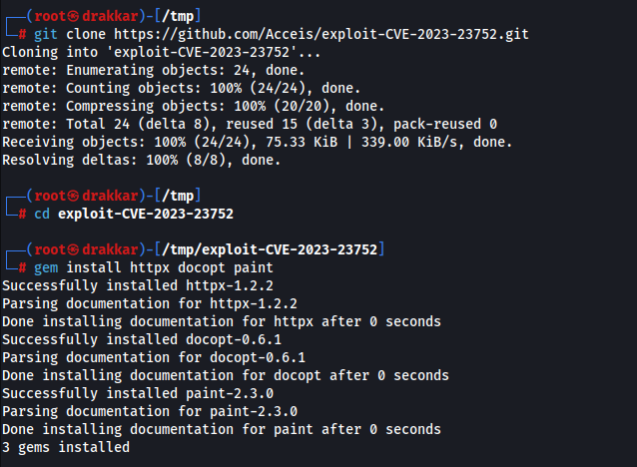The width and height of the screenshot is (637, 467).
Task: Click the 'remote: Enumerating objects' line
Action: coord(153,70)
